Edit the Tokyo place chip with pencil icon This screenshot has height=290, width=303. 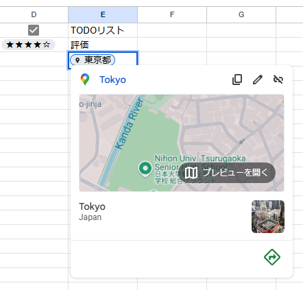click(x=258, y=80)
